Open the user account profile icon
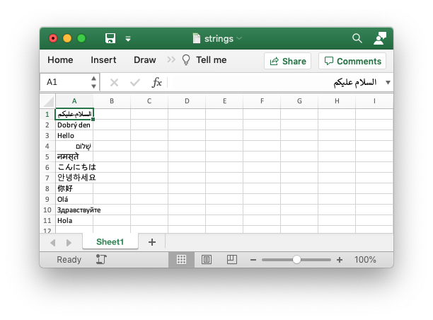433x320 pixels. (380, 38)
